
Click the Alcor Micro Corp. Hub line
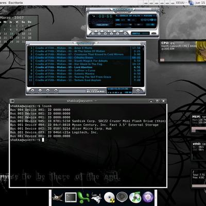click(61, 129)
